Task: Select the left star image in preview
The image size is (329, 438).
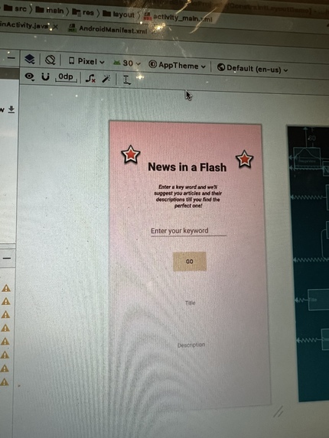Action: pyautogui.click(x=131, y=154)
